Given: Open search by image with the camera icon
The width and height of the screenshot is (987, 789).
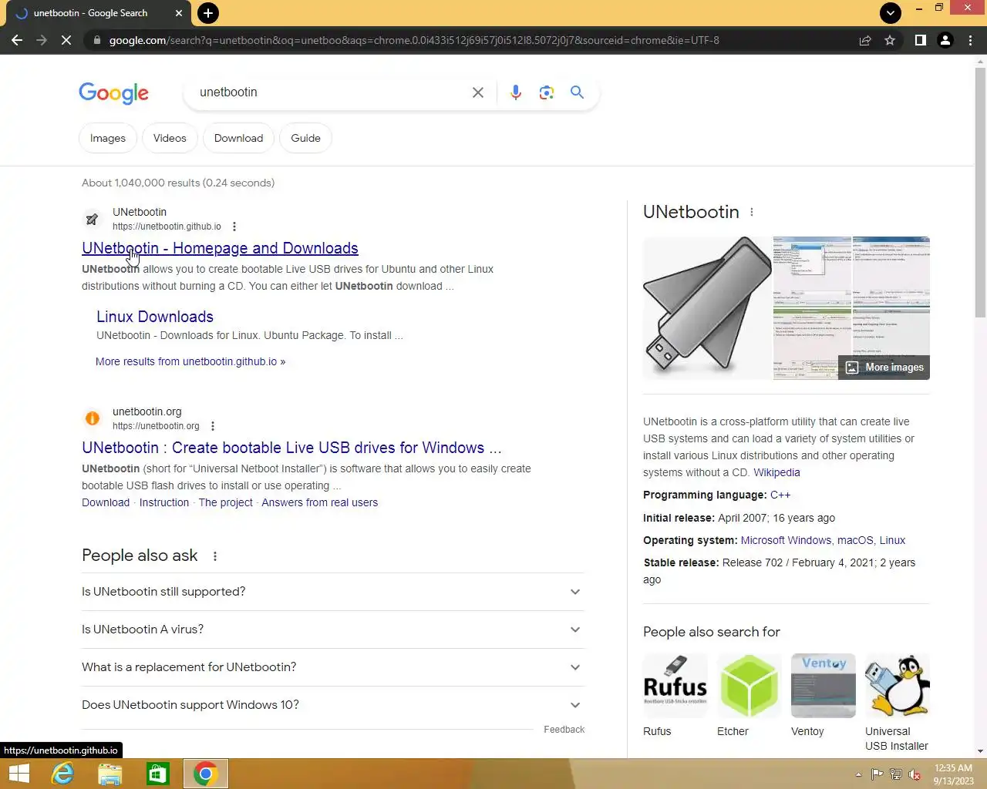Looking at the screenshot, I should (547, 92).
